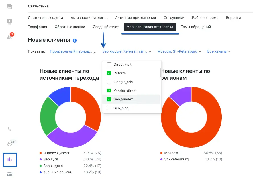Click the info icon beside Новые клиенты
This screenshot has width=253, height=181.
(75, 41)
